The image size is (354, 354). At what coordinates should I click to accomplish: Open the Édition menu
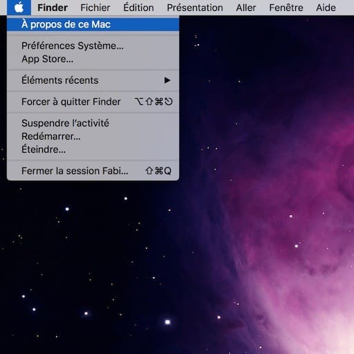138,8
